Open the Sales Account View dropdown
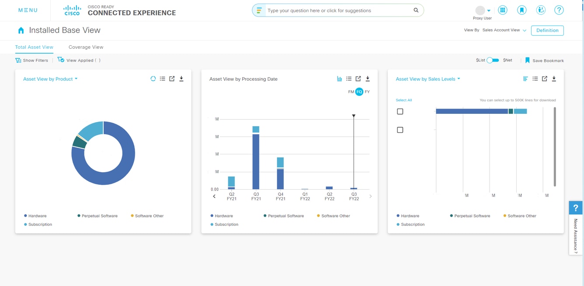This screenshot has height=286, width=584. tap(504, 31)
